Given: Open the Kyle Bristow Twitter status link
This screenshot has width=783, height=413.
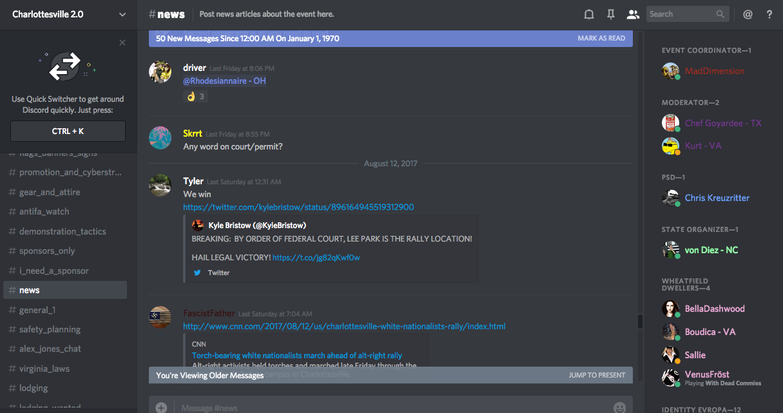Looking at the screenshot, I should (298, 207).
